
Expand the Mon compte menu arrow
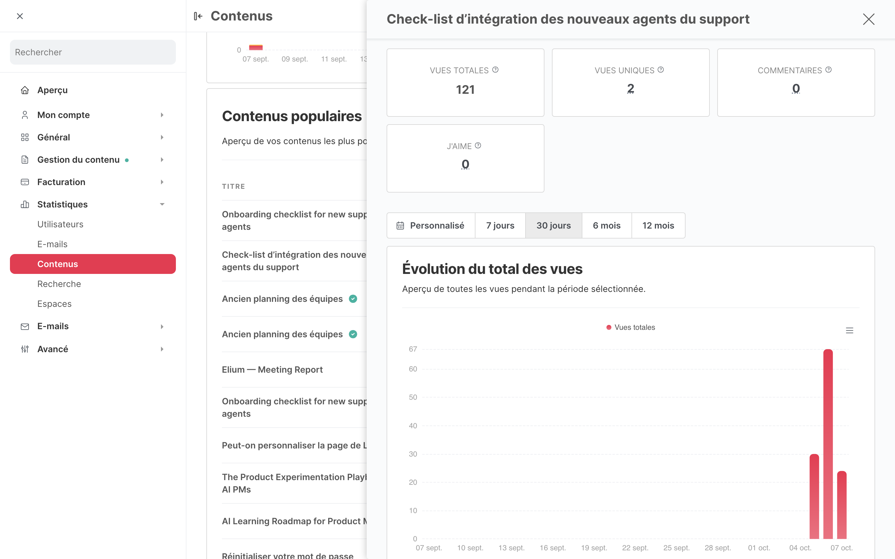[162, 115]
